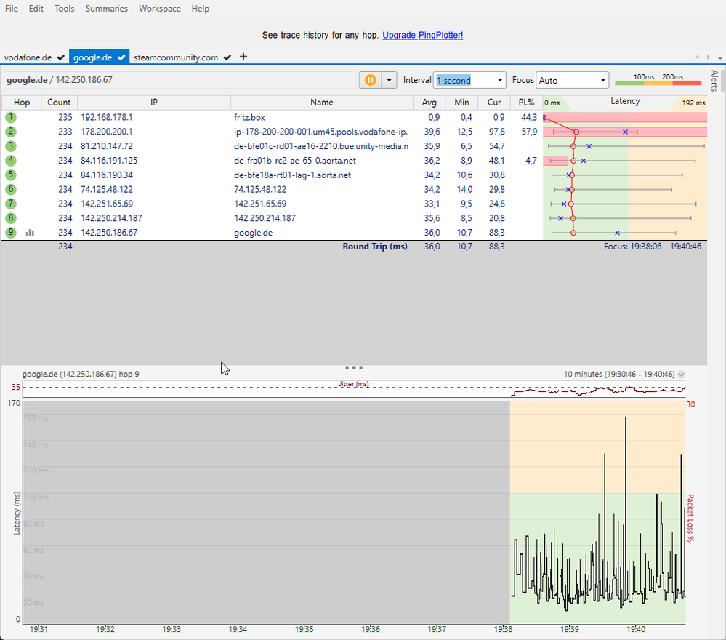Open the Alerts side panel

(715, 81)
